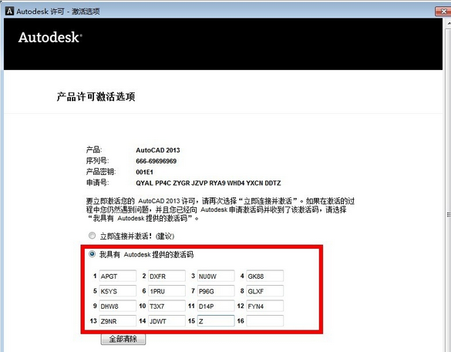This screenshot has width=451, height=352.
Task: Click activation code field 6 containing 1PRU
Action: pos(167,291)
